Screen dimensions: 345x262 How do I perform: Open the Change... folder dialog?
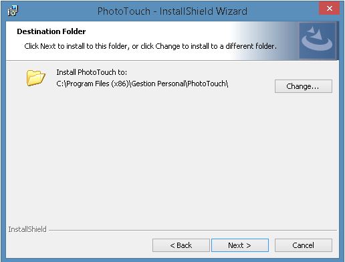pyautogui.click(x=304, y=86)
